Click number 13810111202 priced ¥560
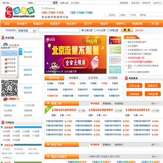The height and width of the screenshot is (163, 163). coord(54,134)
